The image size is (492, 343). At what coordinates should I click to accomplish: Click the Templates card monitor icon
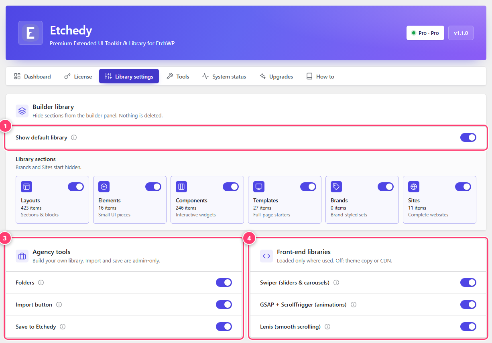259,187
